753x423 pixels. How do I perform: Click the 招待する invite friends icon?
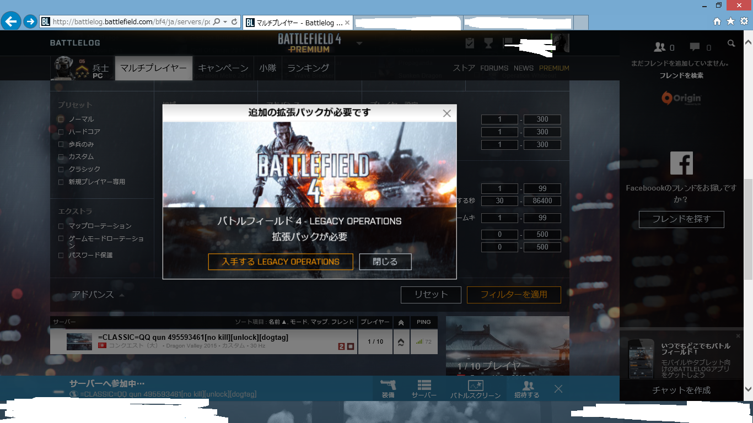click(x=527, y=385)
